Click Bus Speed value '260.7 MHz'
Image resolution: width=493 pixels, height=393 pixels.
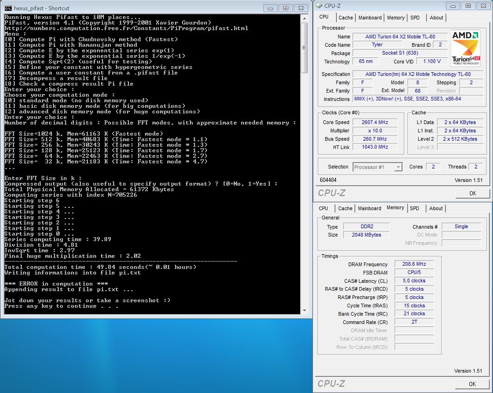(x=375, y=138)
